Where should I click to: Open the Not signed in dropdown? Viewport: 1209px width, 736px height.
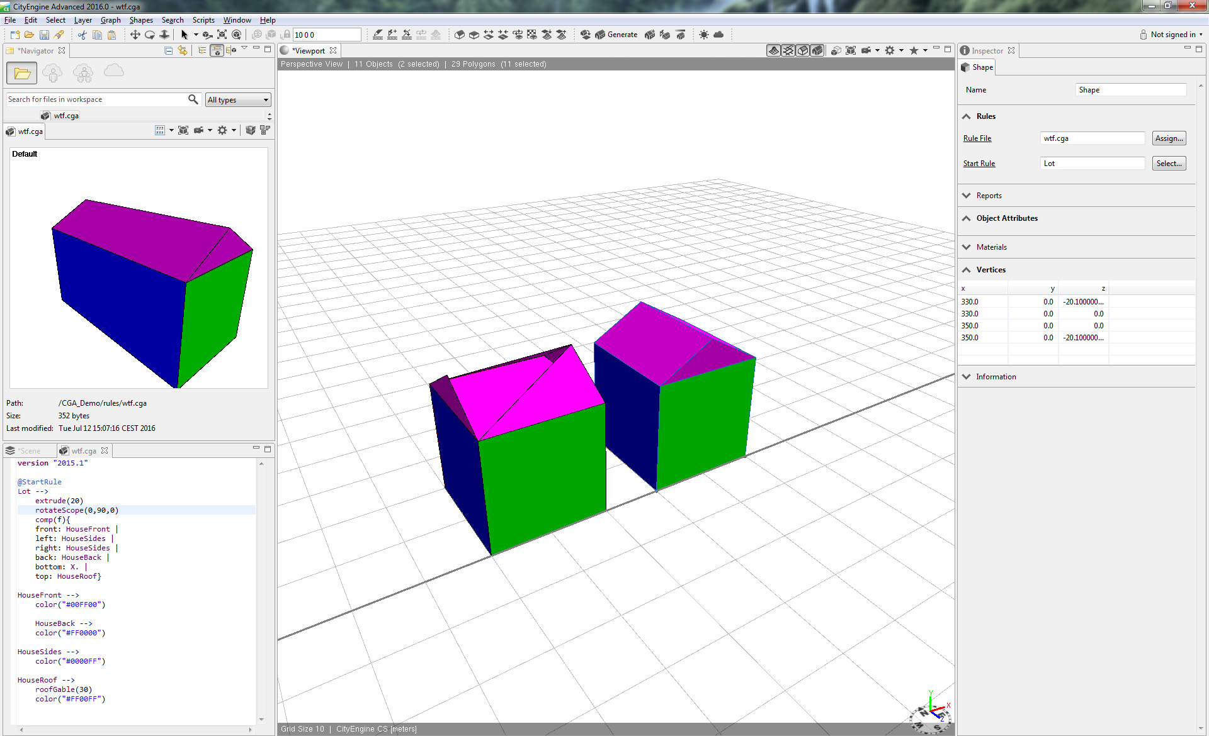pos(1171,35)
